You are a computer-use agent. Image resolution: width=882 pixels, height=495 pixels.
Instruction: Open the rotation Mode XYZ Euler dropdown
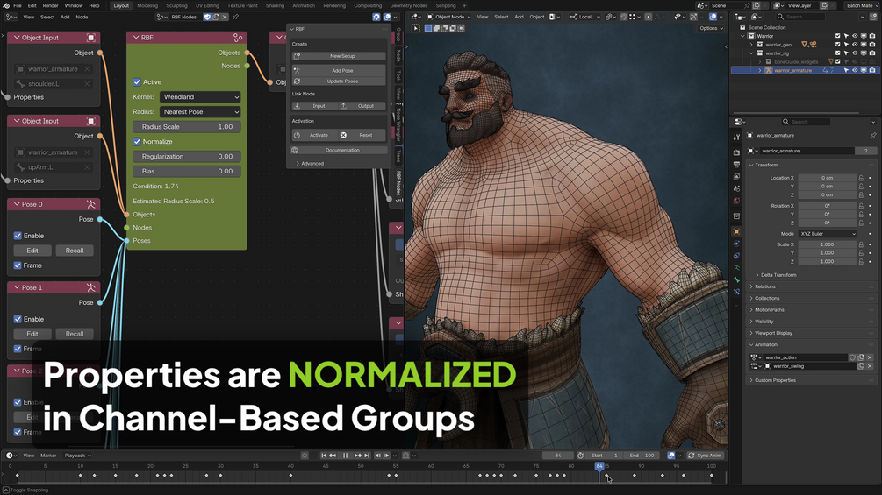828,234
